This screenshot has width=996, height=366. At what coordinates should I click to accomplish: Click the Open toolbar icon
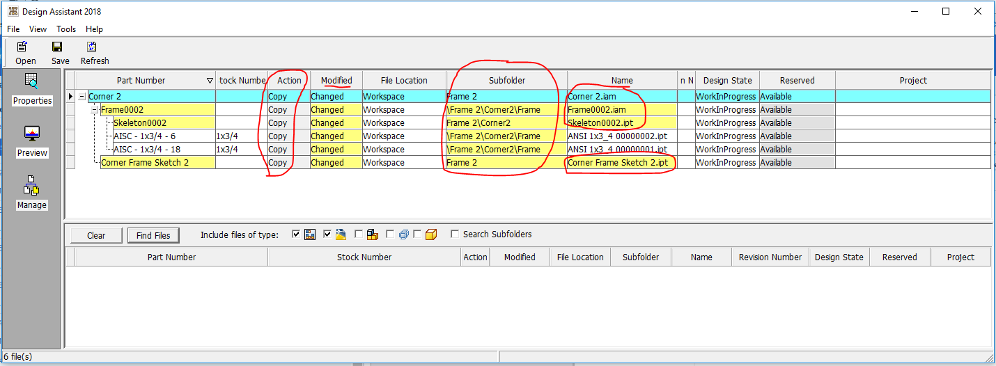(x=22, y=47)
